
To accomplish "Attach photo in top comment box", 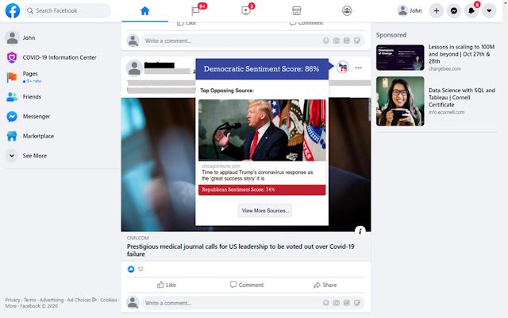I will pyautogui.click(x=337, y=41).
